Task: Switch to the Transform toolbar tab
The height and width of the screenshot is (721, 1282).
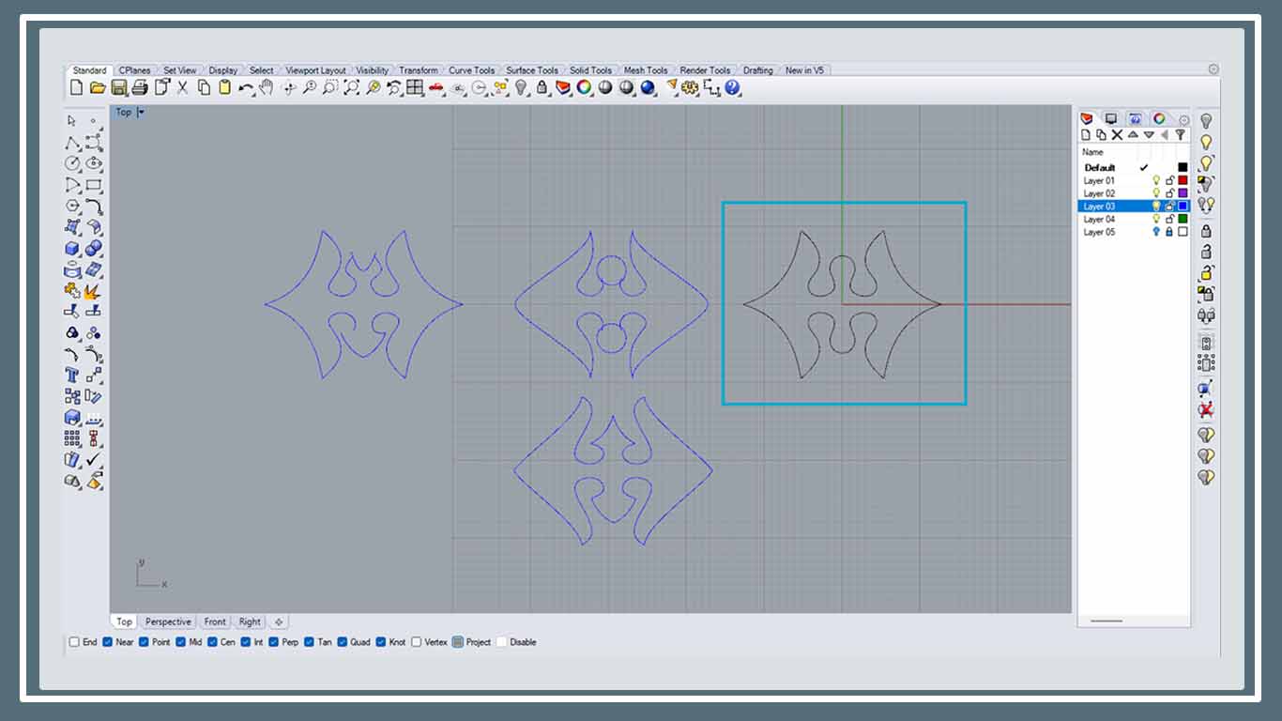Action: pyautogui.click(x=418, y=70)
